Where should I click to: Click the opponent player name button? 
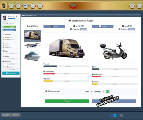102,26
